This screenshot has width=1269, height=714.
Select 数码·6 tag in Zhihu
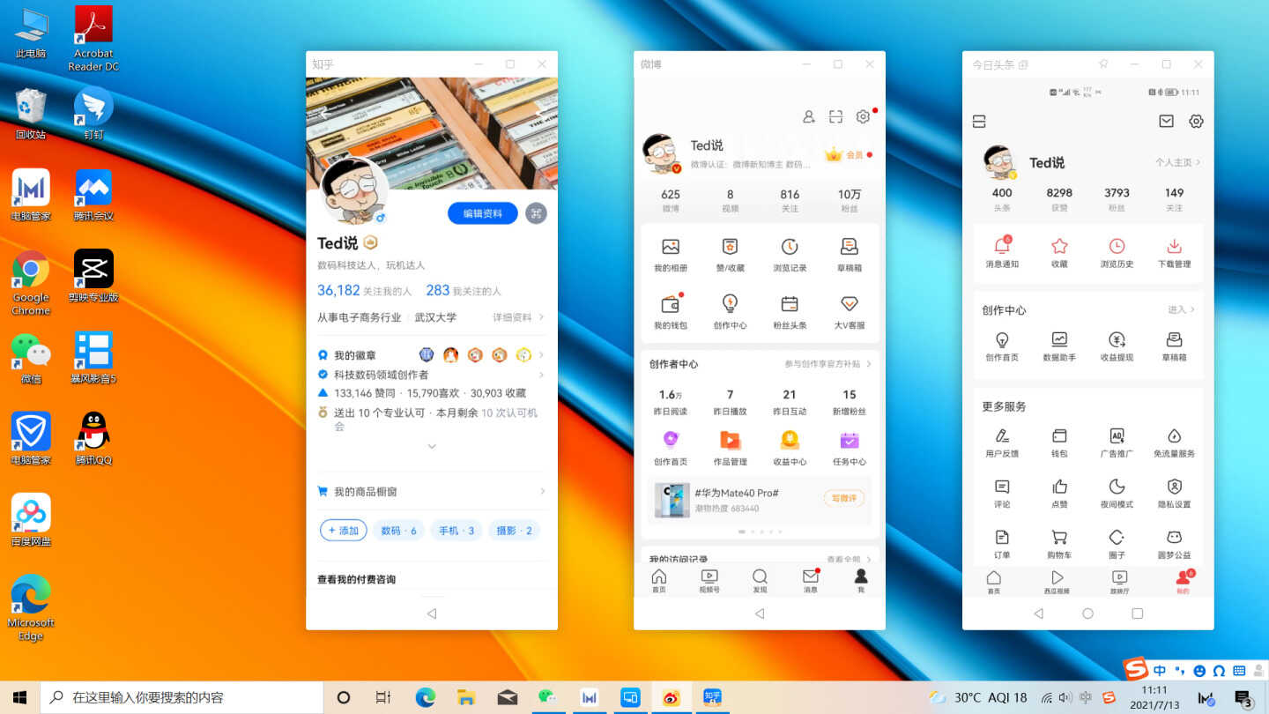(x=398, y=531)
